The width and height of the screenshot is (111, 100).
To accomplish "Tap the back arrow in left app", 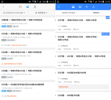I will 3,7.
